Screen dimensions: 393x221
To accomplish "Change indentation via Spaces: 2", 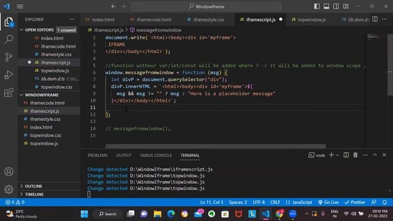I will tap(238, 202).
